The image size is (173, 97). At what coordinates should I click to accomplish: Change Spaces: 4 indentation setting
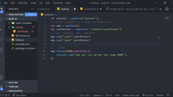(x=98, y=95)
